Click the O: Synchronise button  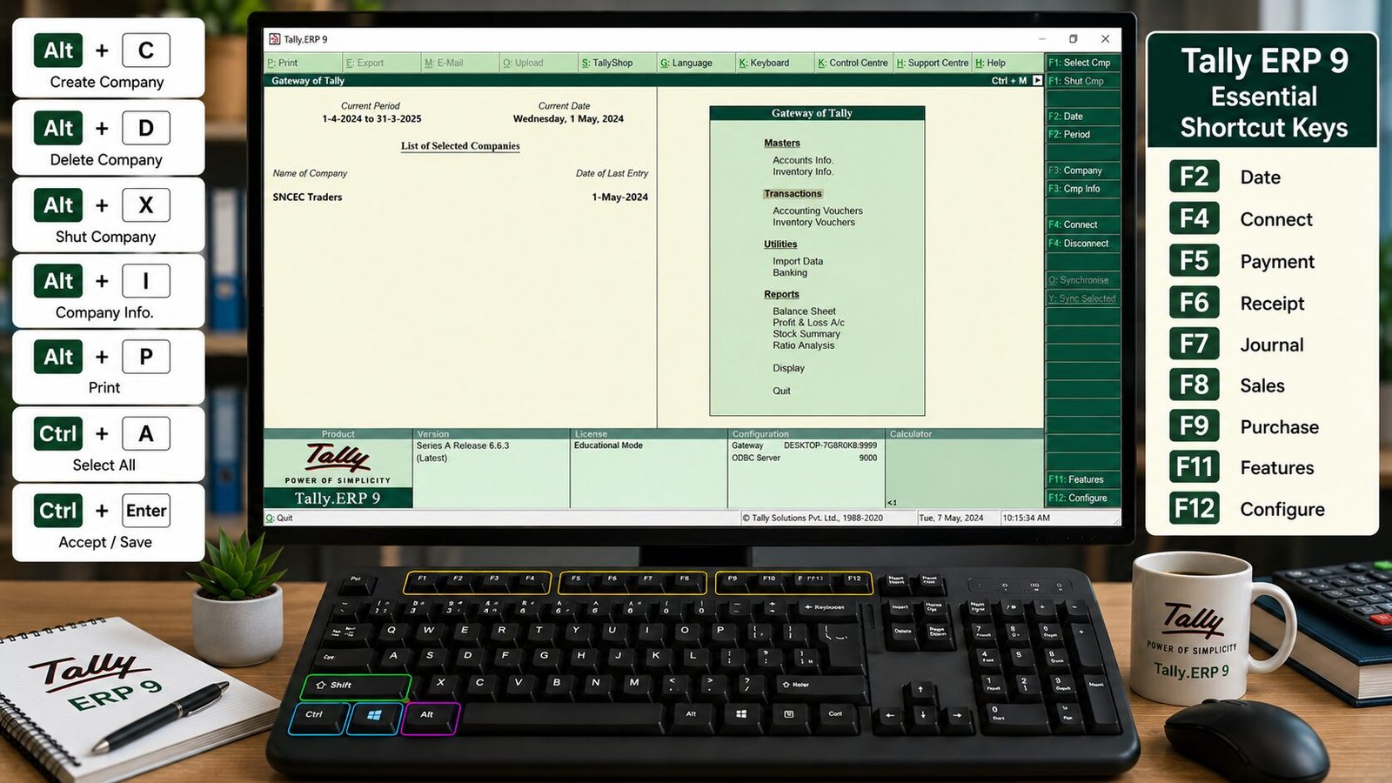coord(1082,280)
